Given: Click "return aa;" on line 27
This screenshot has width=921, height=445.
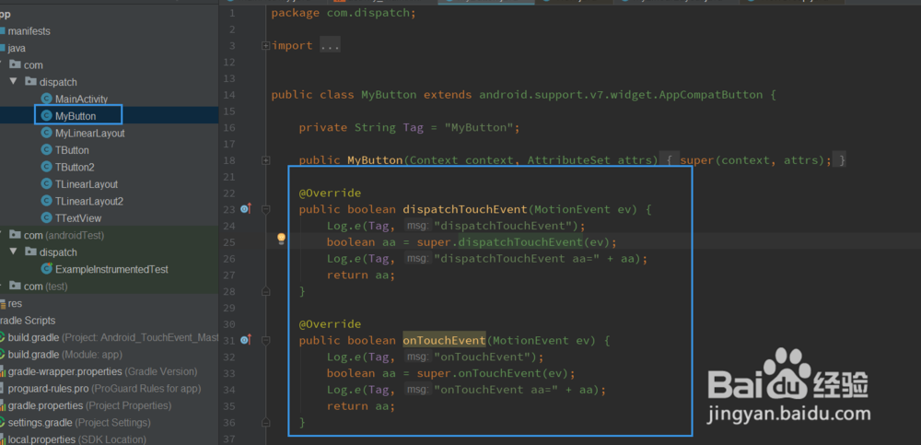Looking at the screenshot, I should (361, 275).
